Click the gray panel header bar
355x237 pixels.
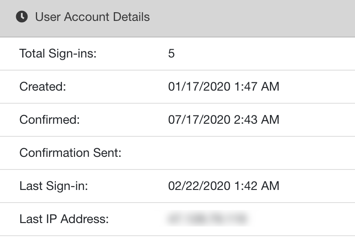click(x=177, y=18)
